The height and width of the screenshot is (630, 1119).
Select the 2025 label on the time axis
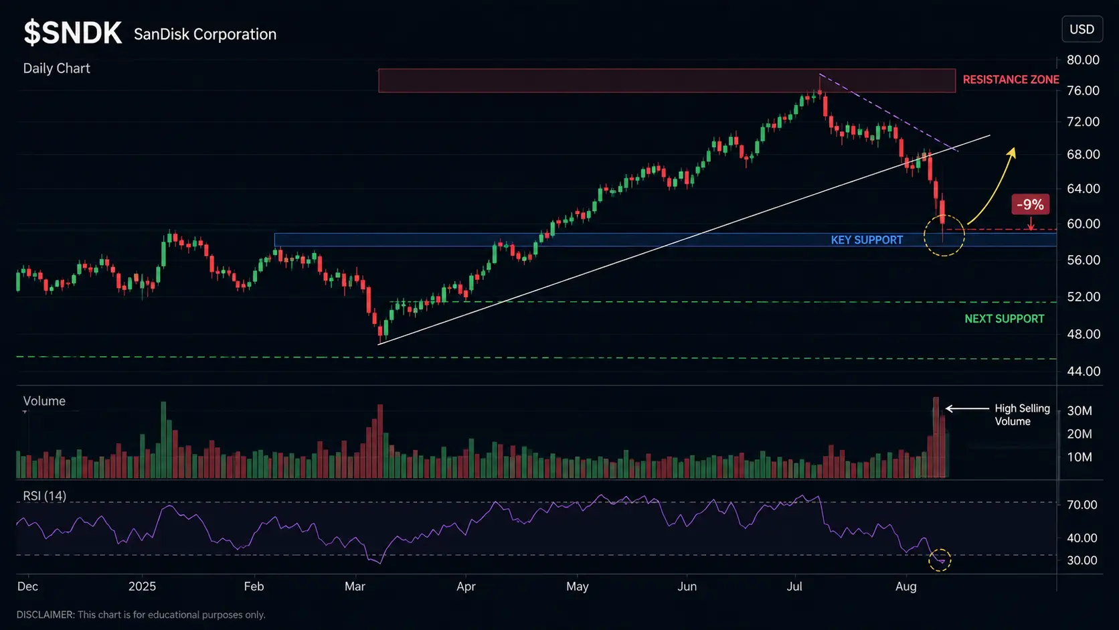tap(142, 586)
